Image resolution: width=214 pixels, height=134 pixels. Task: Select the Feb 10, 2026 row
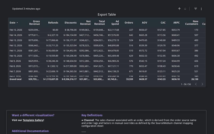click(x=15, y=56)
